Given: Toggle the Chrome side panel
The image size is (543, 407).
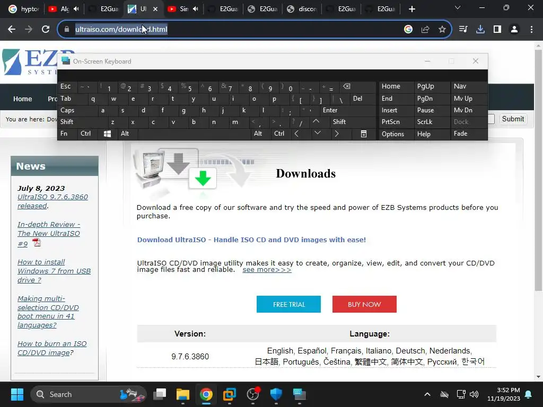Looking at the screenshot, I should [497, 30].
